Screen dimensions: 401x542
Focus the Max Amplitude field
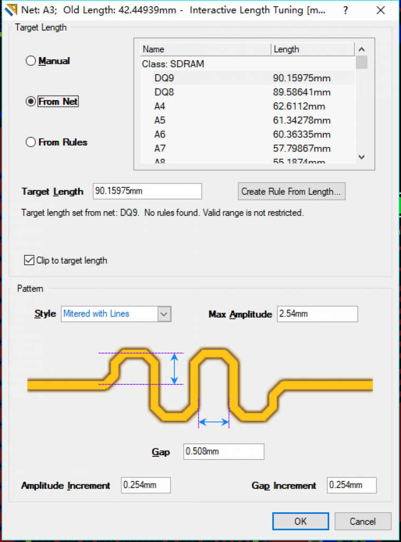(317, 314)
